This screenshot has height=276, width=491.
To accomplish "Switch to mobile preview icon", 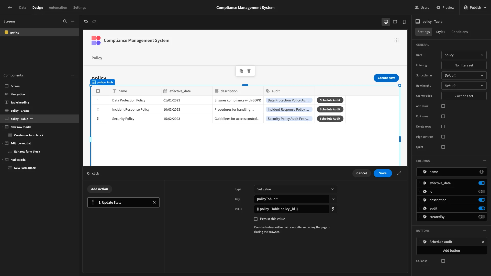I will point(404,22).
